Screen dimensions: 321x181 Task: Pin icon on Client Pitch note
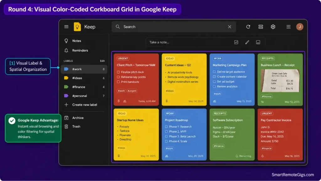pyautogui.click(x=118, y=101)
